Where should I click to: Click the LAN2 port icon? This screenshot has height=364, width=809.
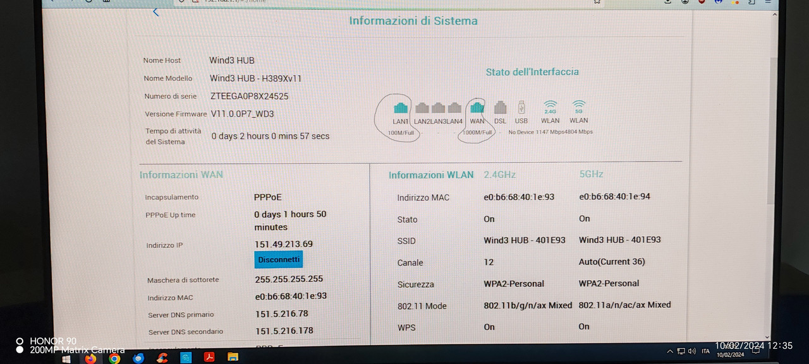(x=422, y=108)
